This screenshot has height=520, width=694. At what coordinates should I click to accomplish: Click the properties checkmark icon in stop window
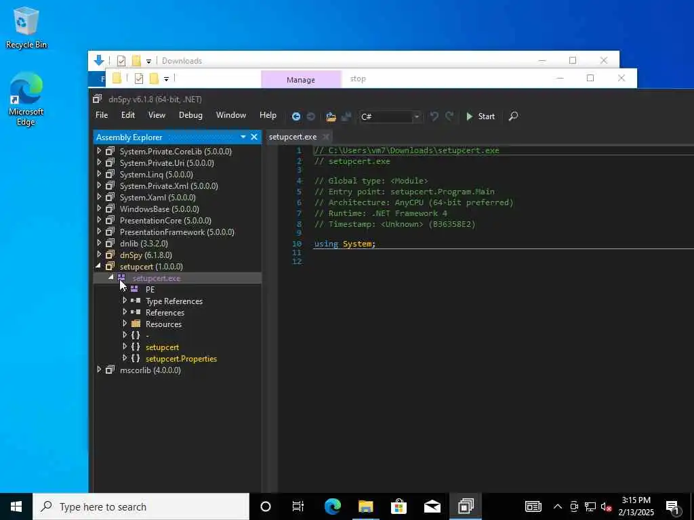[x=139, y=79]
